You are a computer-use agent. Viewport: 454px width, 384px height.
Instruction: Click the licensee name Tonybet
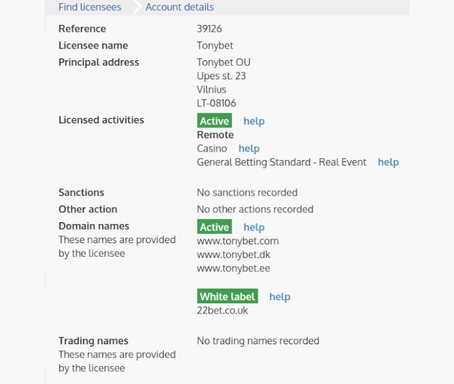[215, 45]
